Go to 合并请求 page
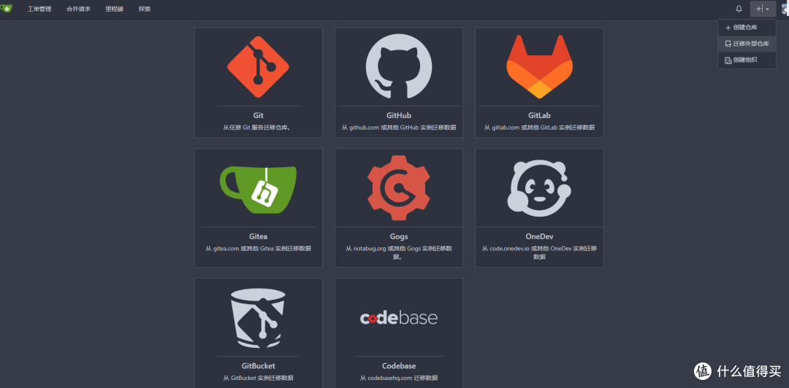The image size is (789, 388). point(78,9)
